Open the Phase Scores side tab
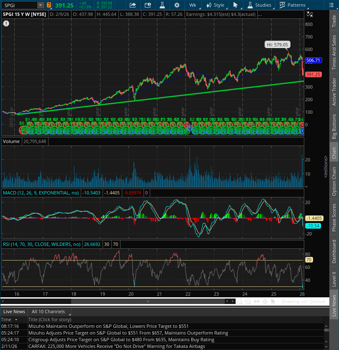339x350 pixels. tap(334, 217)
